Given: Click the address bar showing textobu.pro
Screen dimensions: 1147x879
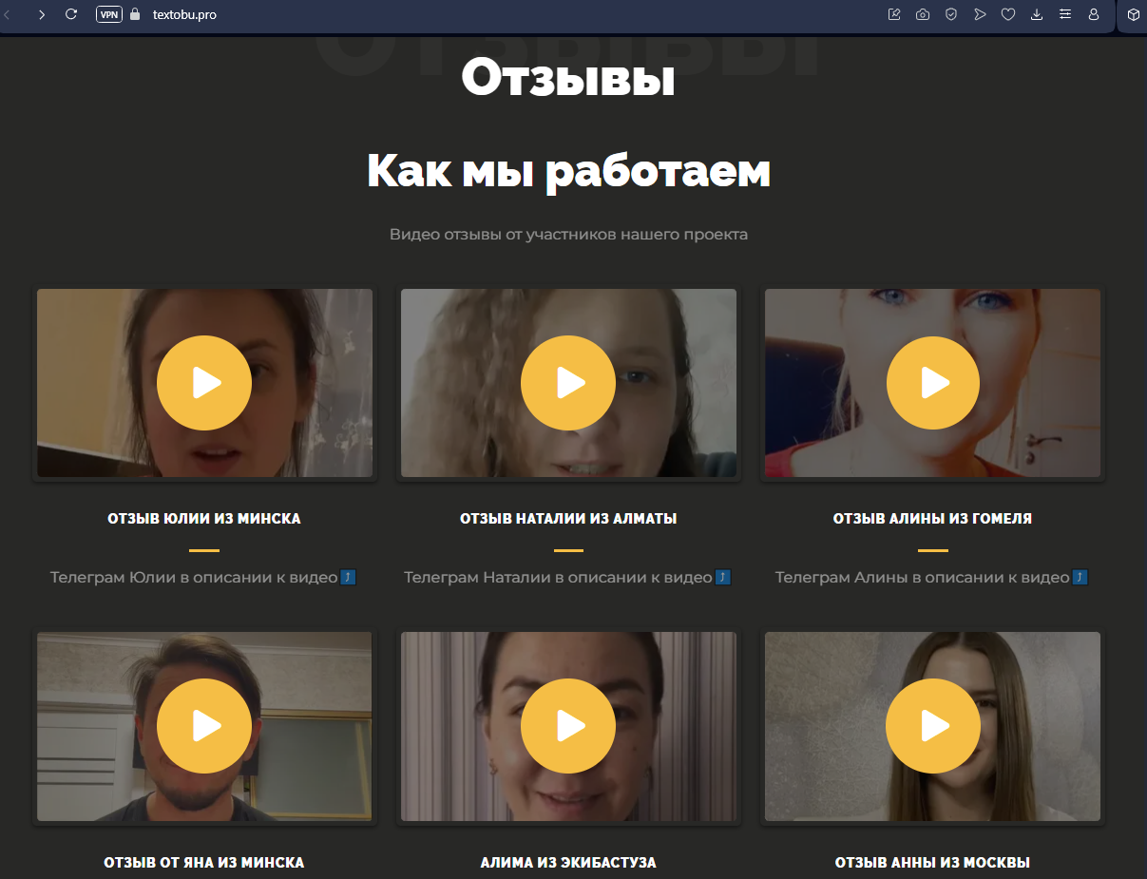Looking at the screenshot, I should pos(186,14).
